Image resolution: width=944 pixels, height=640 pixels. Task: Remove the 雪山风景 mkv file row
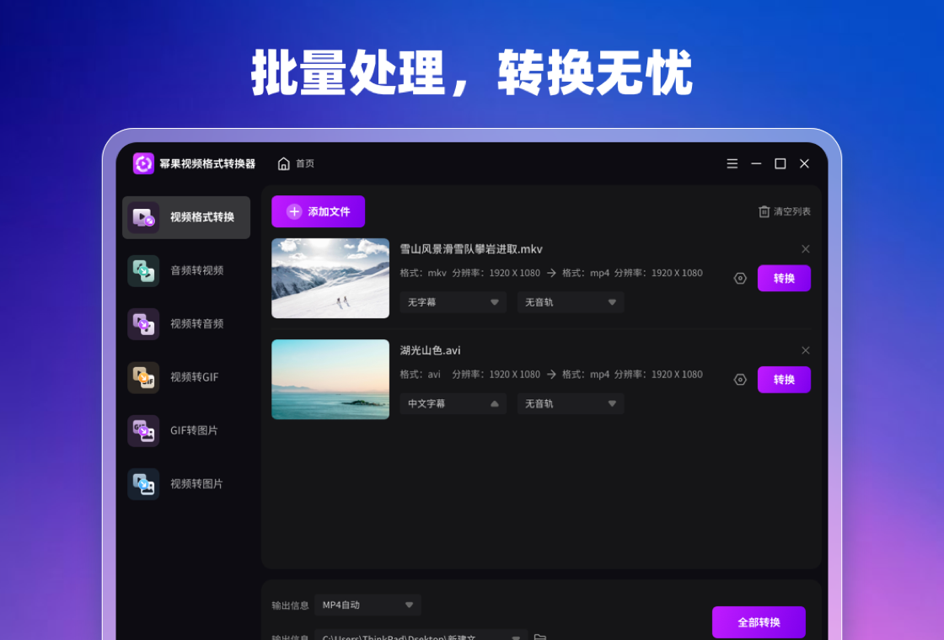806,249
